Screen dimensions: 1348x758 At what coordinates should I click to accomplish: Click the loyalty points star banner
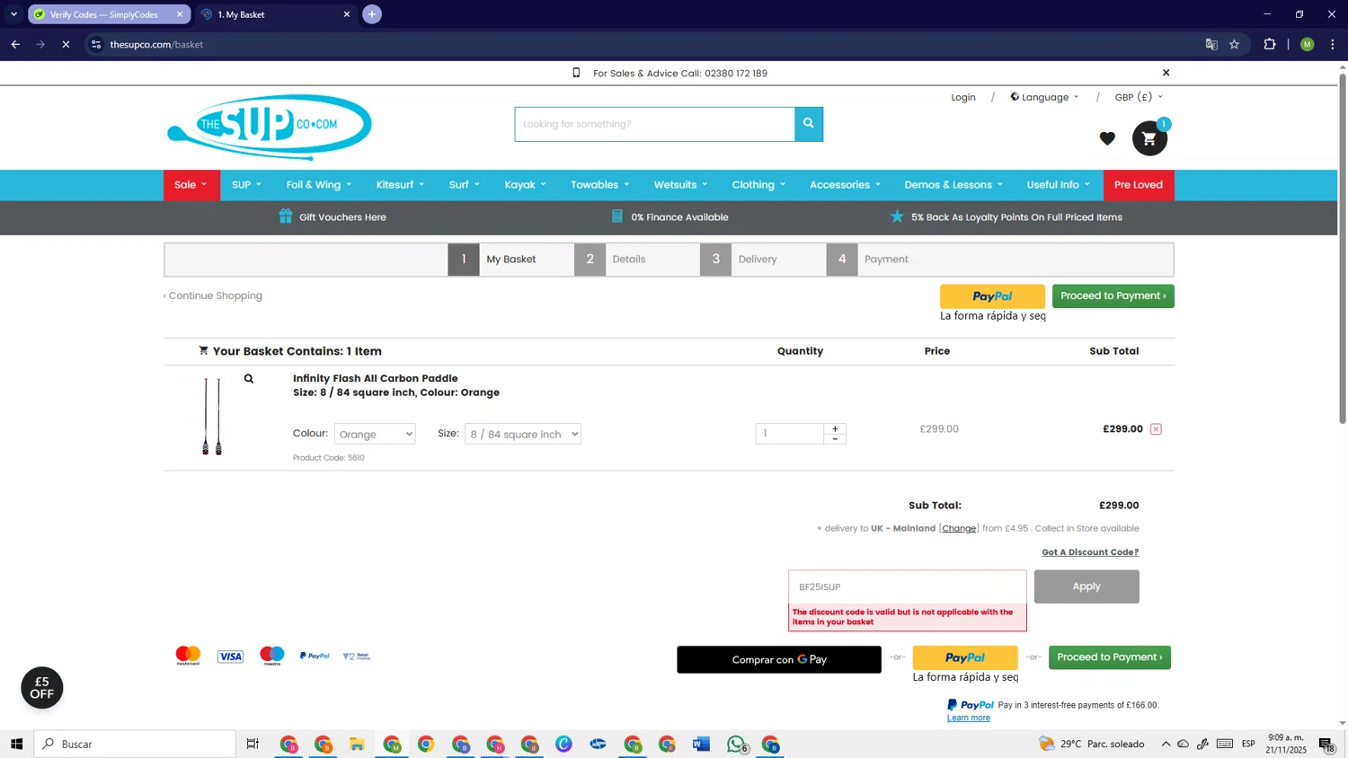tap(1006, 216)
